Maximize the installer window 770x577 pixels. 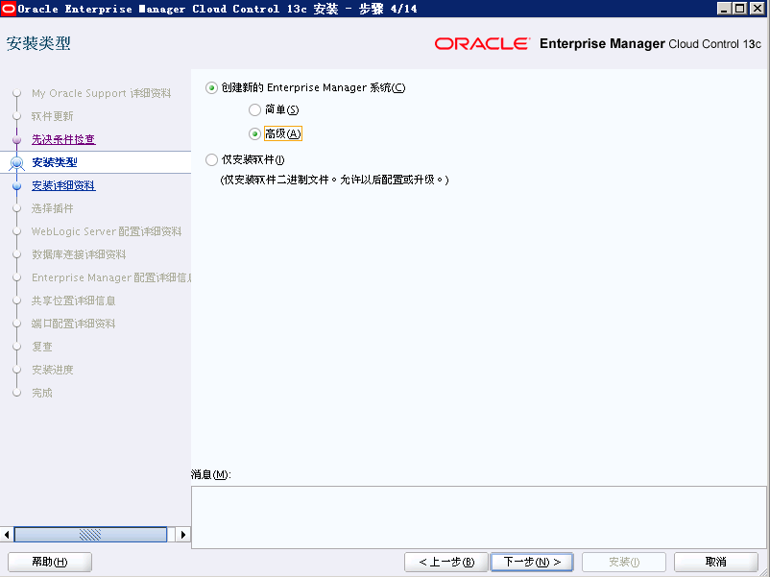coord(740,9)
